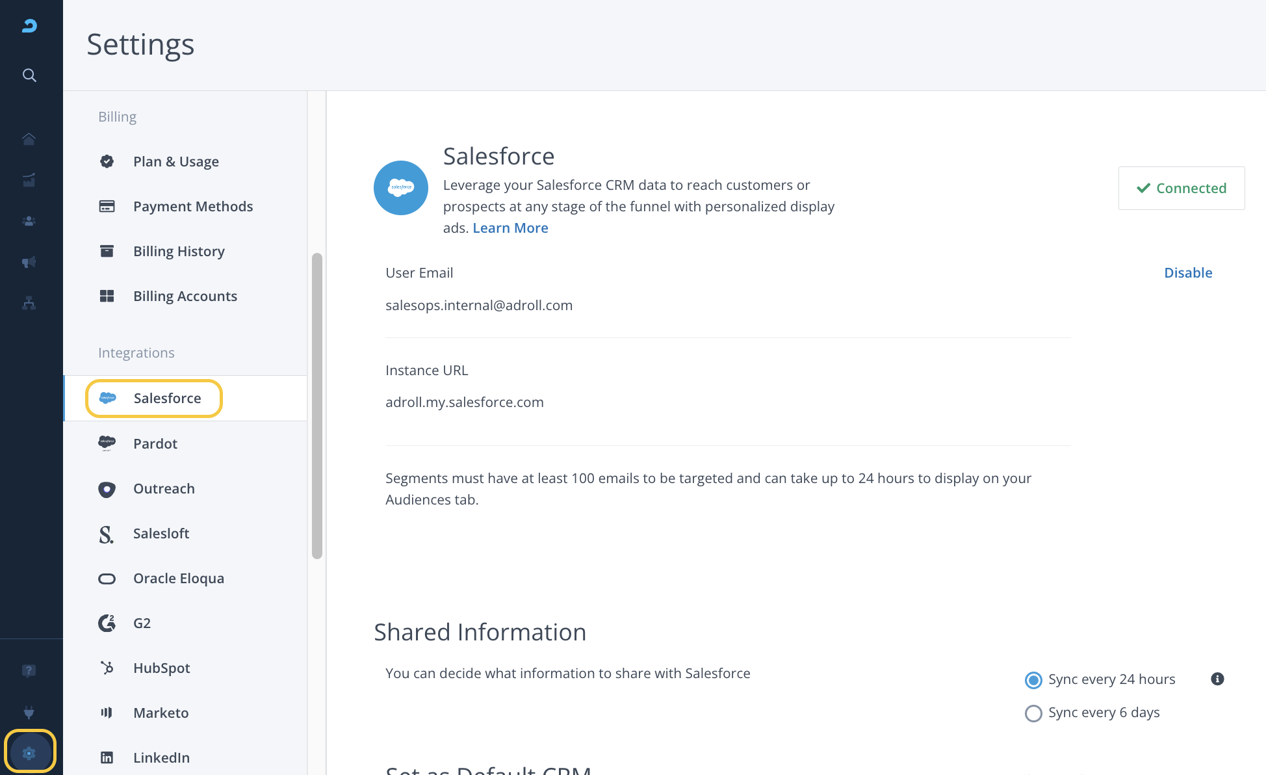Click the Integrations section label

[136, 352]
